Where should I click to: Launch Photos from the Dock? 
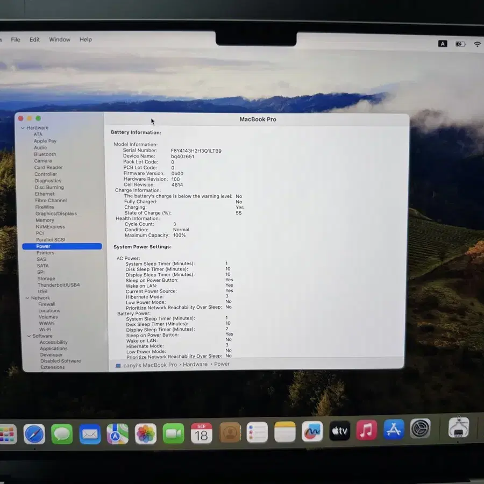point(146,433)
